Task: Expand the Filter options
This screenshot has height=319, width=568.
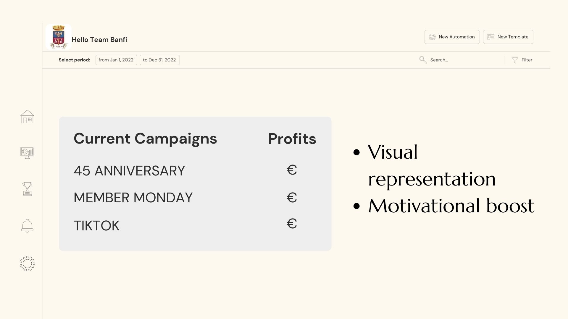Action: coord(522,60)
